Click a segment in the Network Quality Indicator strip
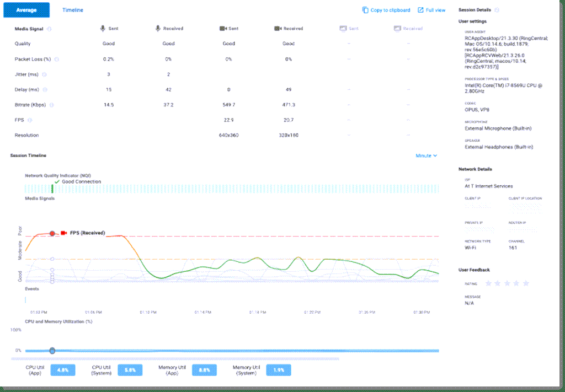Viewport: 565px width, 392px height. tap(166, 190)
